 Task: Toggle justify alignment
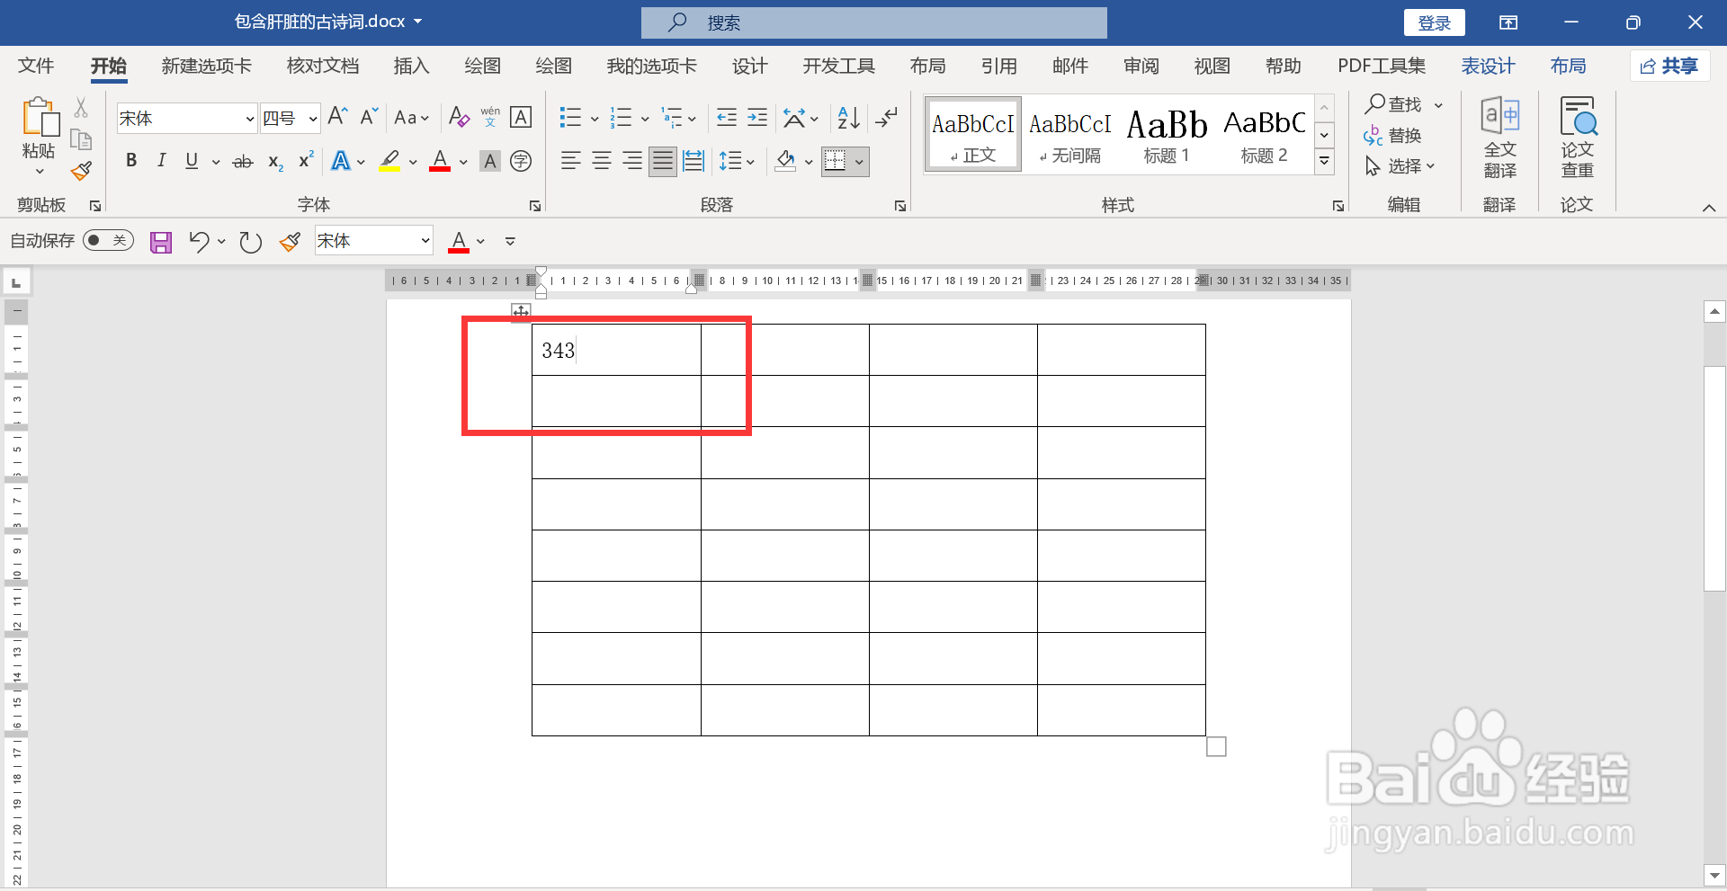click(663, 161)
